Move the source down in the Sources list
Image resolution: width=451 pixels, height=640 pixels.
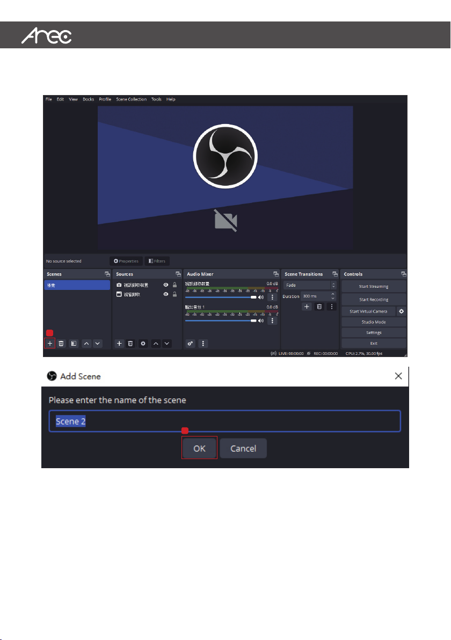coord(167,344)
